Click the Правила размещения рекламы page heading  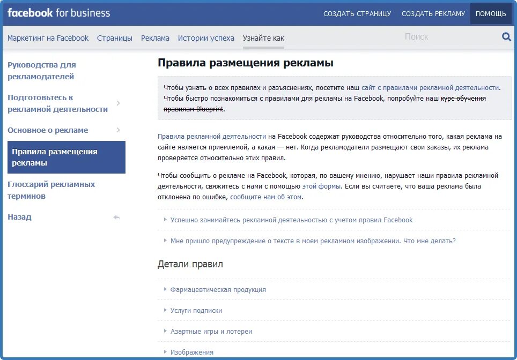click(x=245, y=62)
